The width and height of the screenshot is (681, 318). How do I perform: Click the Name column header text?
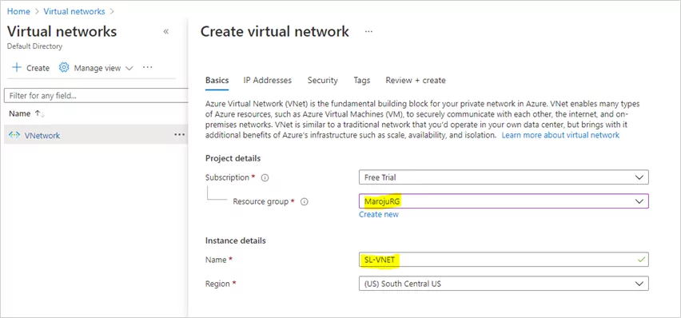click(19, 113)
